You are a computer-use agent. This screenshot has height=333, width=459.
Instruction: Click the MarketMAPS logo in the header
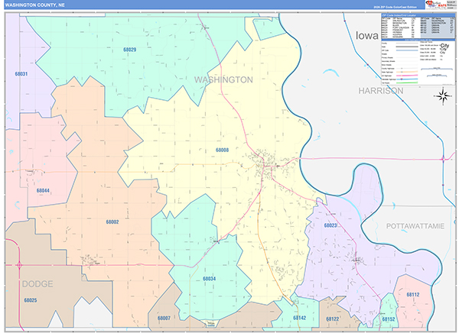pyautogui.click(x=435, y=5)
